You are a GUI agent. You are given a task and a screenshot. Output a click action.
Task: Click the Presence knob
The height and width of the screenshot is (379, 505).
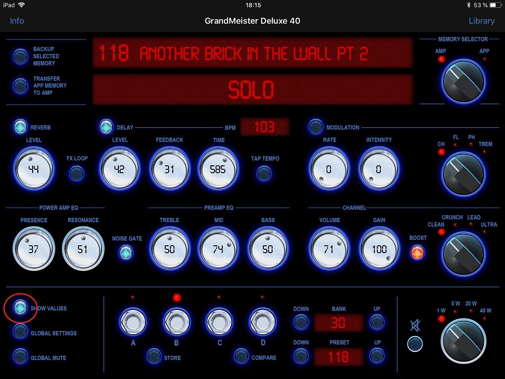coord(34,249)
